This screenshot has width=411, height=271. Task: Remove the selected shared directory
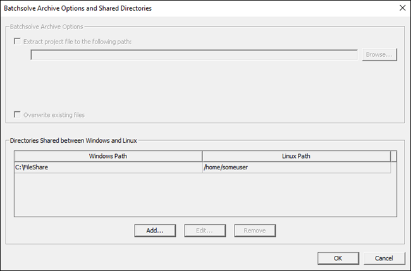pyautogui.click(x=254, y=231)
